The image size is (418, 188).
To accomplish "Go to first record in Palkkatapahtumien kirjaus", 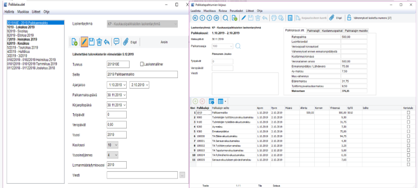I will coord(196,18).
